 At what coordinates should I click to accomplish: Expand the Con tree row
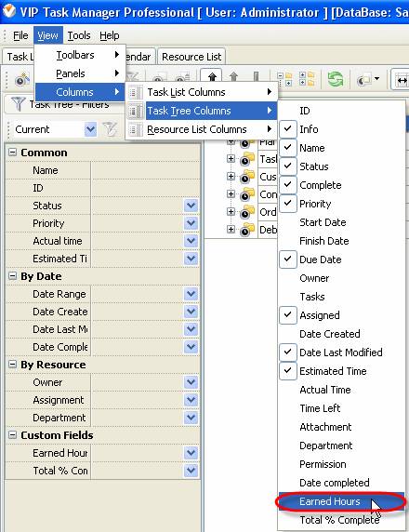coord(231,193)
